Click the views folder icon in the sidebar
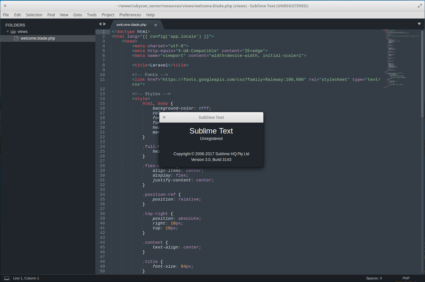 point(13,31)
